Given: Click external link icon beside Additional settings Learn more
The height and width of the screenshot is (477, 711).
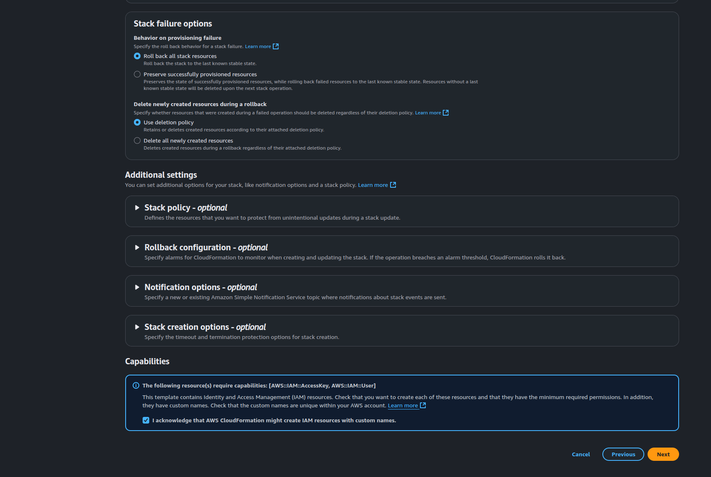Looking at the screenshot, I should pos(393,185).
